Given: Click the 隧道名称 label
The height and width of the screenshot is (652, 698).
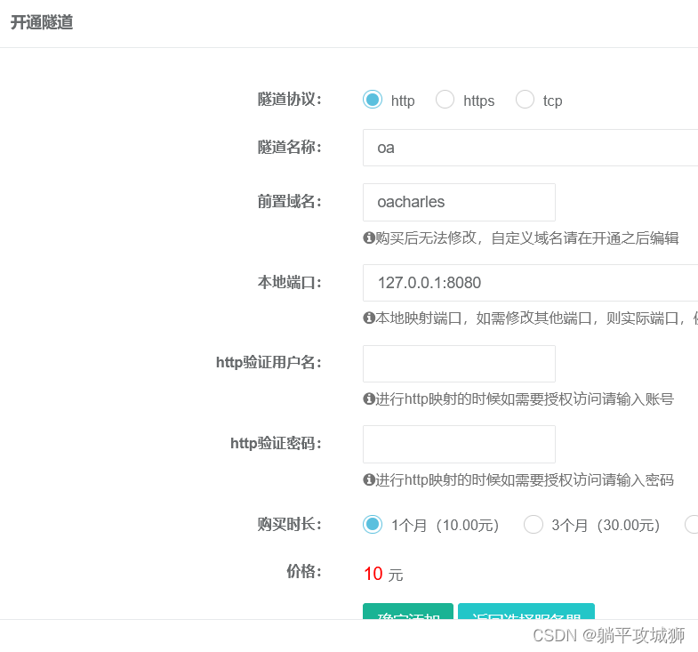Looking at the screenshot, I should click(x=289, y=147).
